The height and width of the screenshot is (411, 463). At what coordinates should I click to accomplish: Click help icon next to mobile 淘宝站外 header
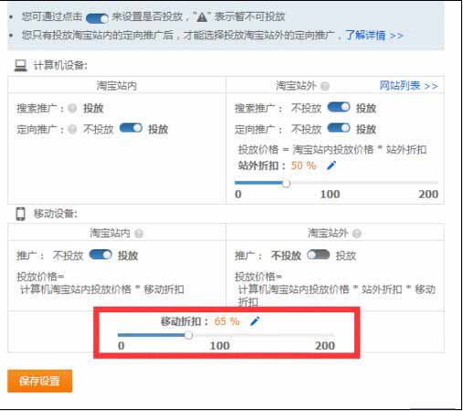(x=356, y=234)
